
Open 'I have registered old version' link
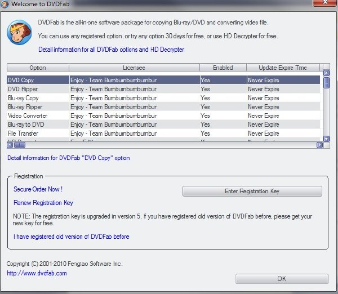72,237
